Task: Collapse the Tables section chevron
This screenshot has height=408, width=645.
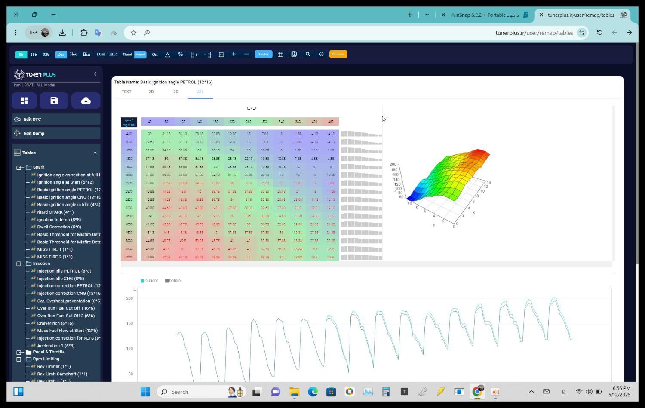Action: [x=95, y=153]
